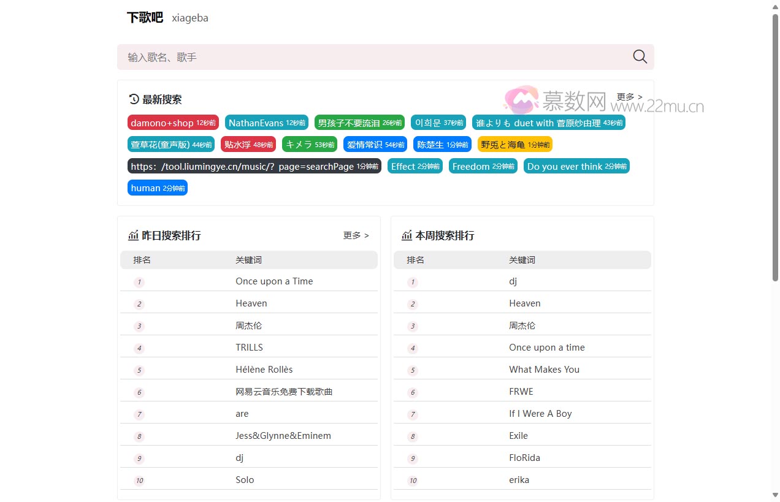Click rank badge 1 in yesterday's ranking
This screenshot has width=780, height=502.
pos(139,282)
